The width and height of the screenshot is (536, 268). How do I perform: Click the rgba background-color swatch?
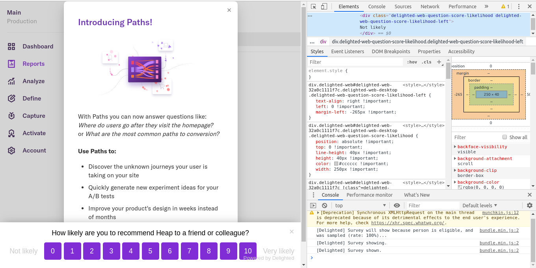pyautogui.click(x=460, y=187)
